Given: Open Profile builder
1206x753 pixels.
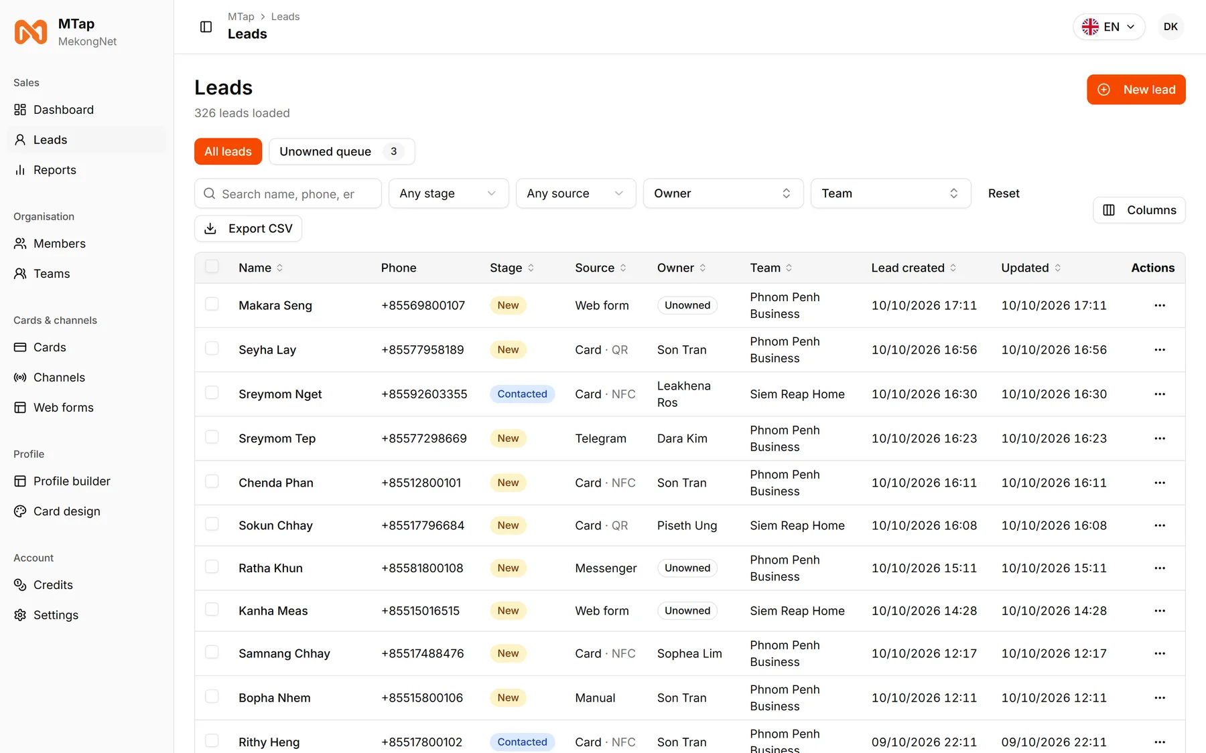Looking at the screenshot, I should click(87, 481).
